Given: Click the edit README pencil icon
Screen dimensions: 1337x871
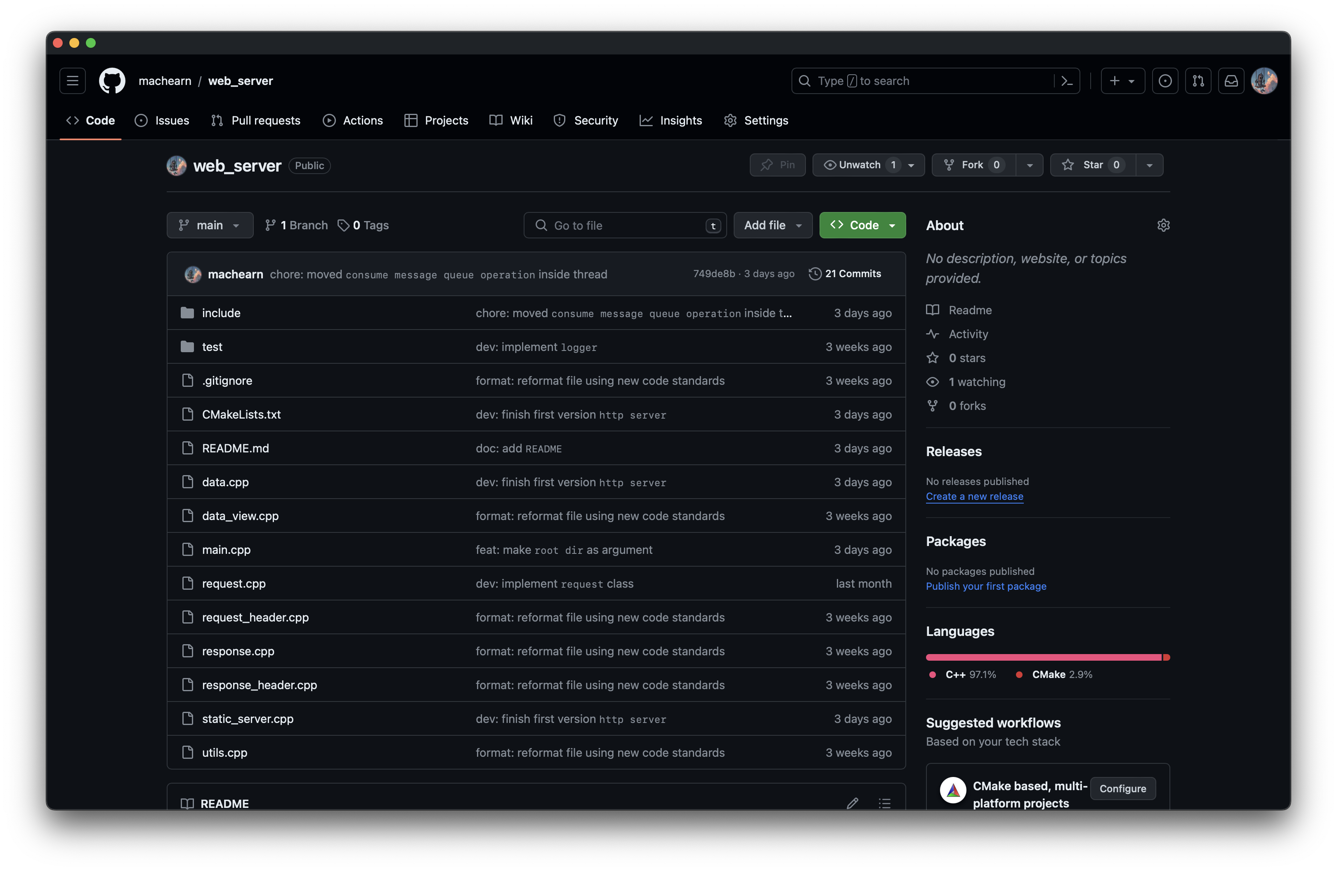Looking at the screenshot, I should click(852, 803).
